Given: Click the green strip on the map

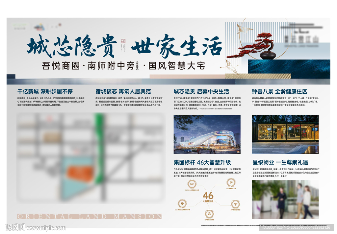Looking at the screenshot, I should 99,148.
